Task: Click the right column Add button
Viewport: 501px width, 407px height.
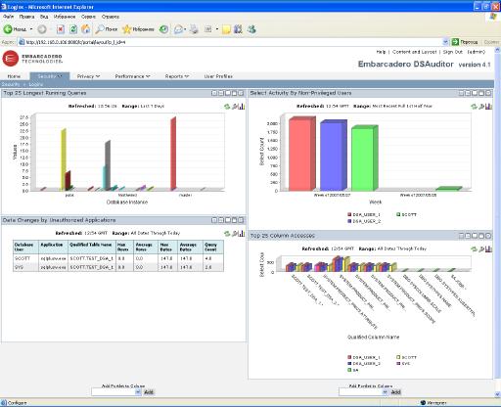Action: pyautogui.click(x=395, y=392)
